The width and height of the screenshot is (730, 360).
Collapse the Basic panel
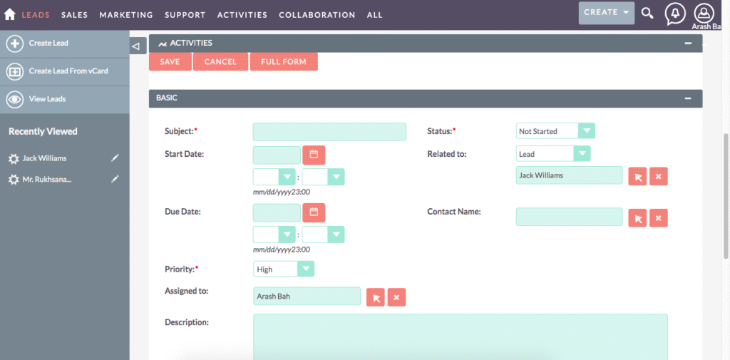point(688,98)
